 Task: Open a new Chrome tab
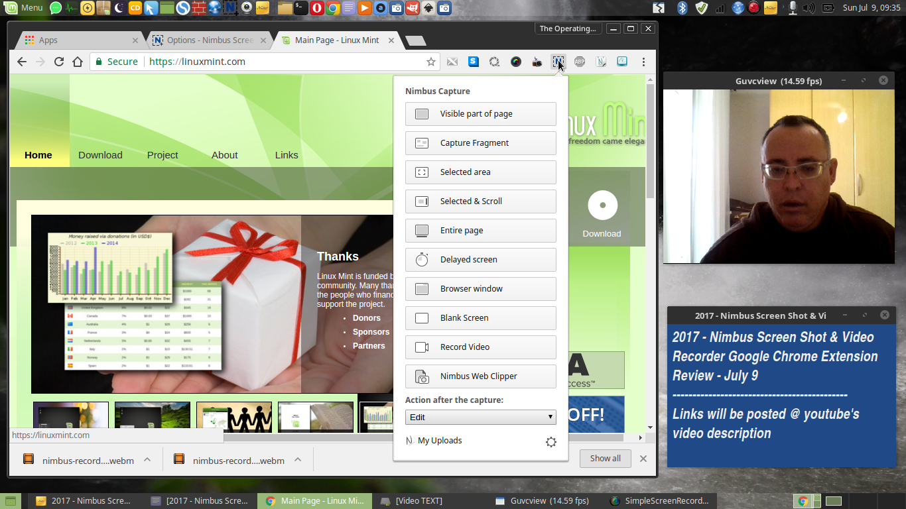tap(416, 41)
